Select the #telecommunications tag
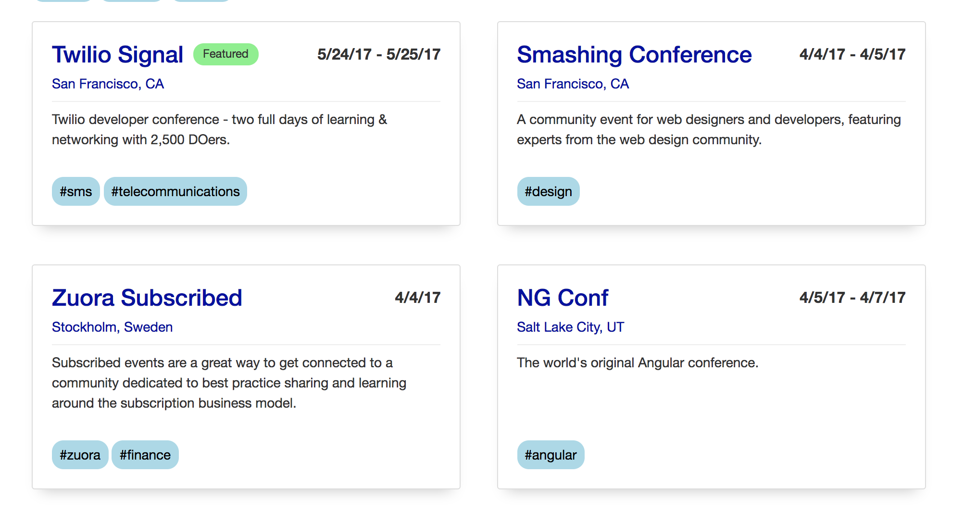Viewport: 976px width, 524px height. click(x=175, y=191)
